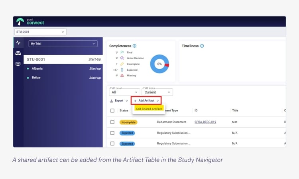Image resolution: width=299 pixels, height=179 pixels.
Task: Expand the My Trial dropdown
Action: [63, 44]
